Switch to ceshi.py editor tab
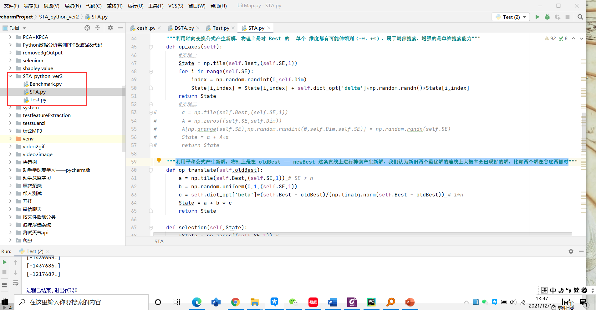The image size is (596, 310). tap(146, 28)
